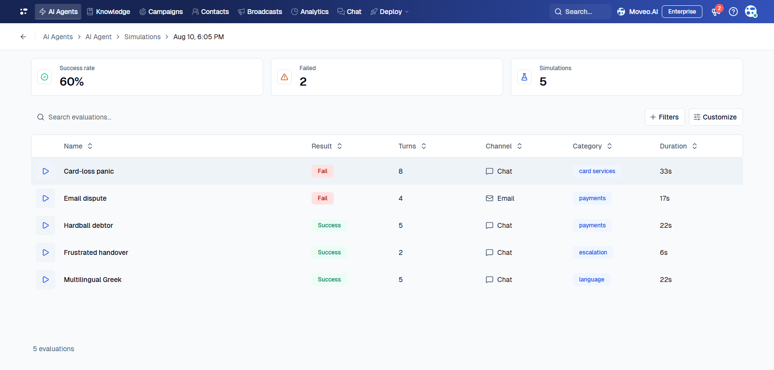This screenshot has height=370, width=774.
Task: Go back using the left arrow
Action: point(23,37)
